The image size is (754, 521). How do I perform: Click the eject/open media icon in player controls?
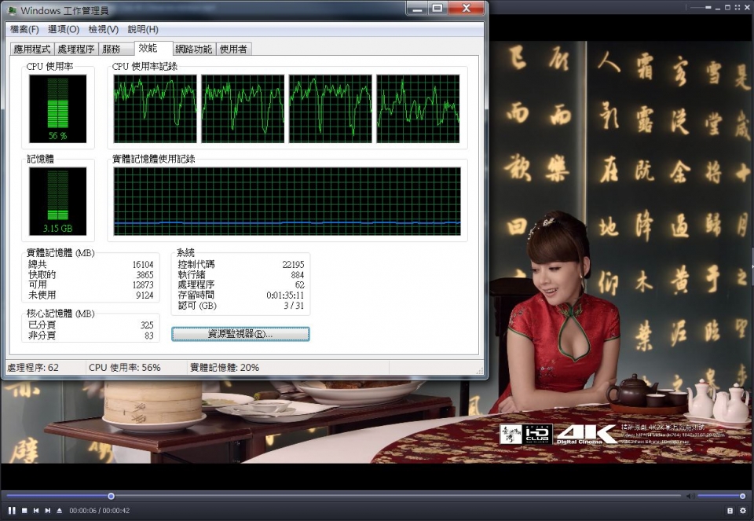(59, 510)
